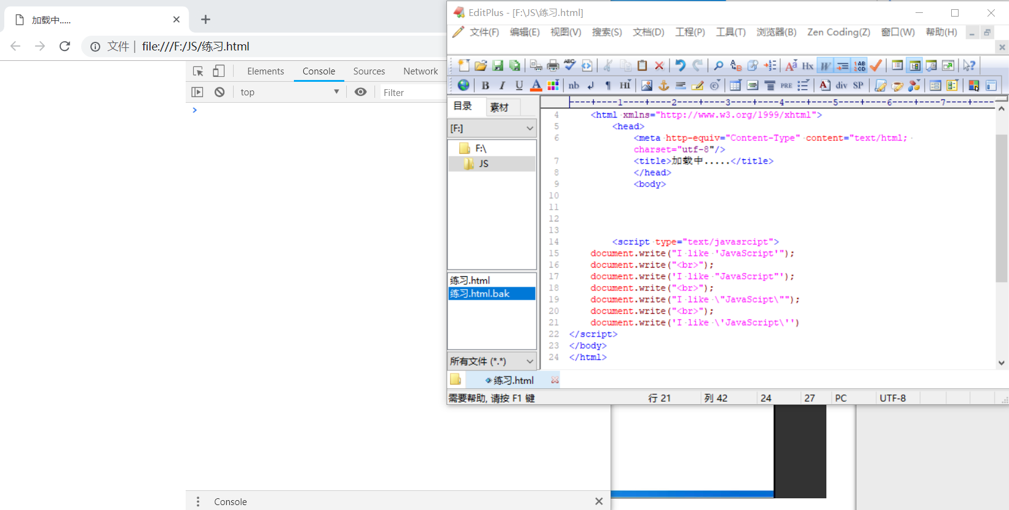Click the Replace A-to-B icon

(x=735, y=65)
